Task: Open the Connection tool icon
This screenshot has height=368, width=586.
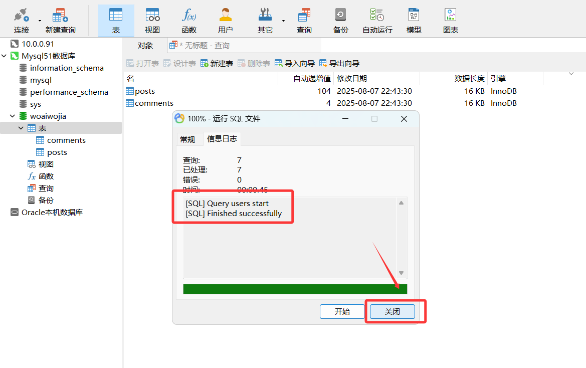Action: coord(22,15)
